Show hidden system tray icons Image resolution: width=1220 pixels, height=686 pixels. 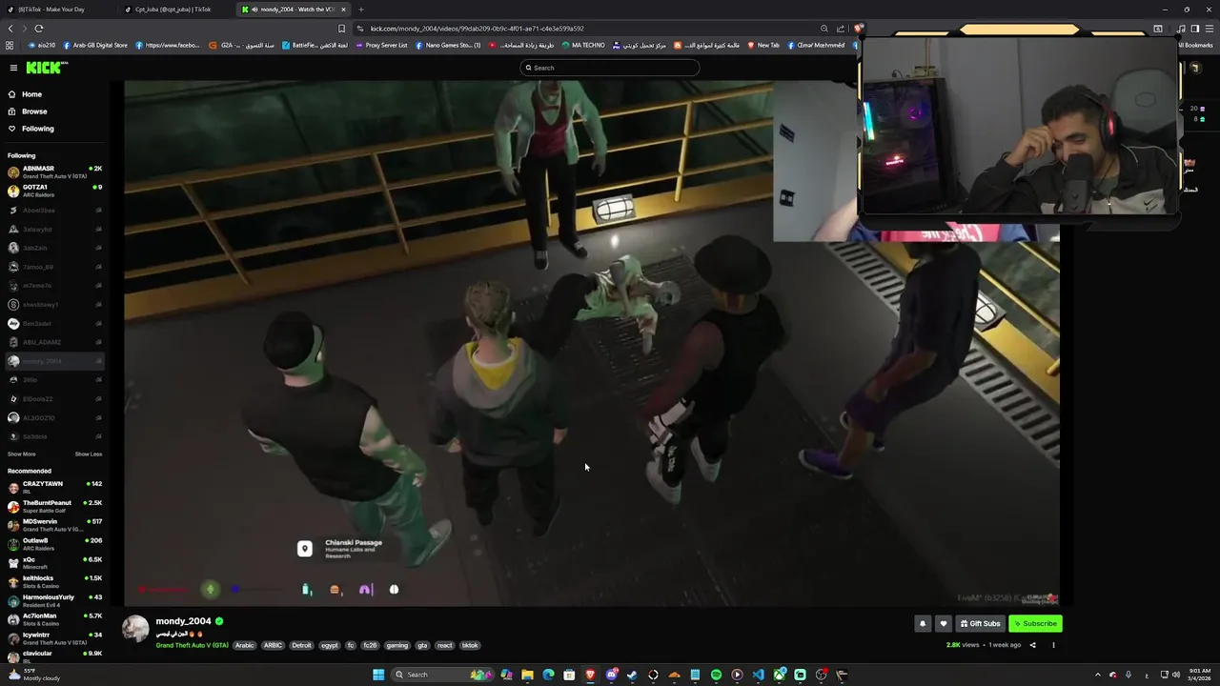pyautogui.click(x=1097, y=675)
